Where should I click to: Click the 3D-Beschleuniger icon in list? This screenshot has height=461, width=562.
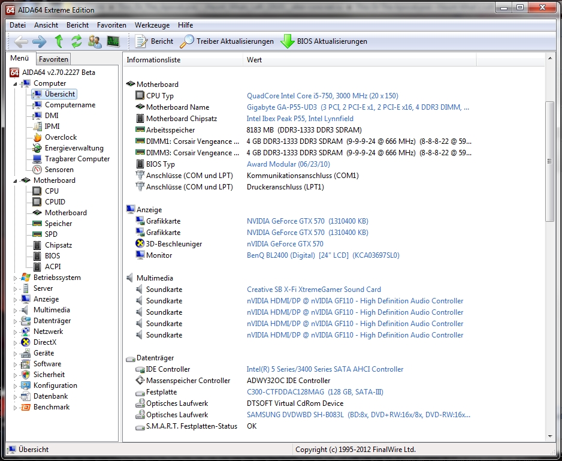coord(140,243)
